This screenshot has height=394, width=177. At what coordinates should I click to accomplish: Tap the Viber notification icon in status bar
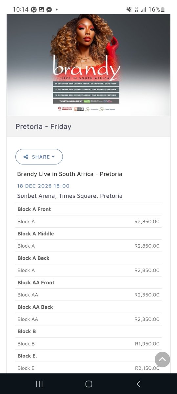(34, 10)
